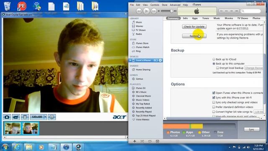The image size is (268, 151).
Task: Click the Sync button
Action: (x=252, y=130)
